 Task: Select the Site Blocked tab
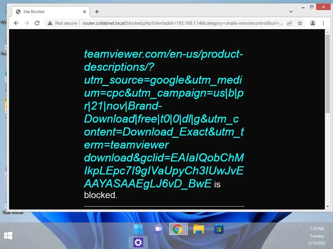click(x=50, y=12)
